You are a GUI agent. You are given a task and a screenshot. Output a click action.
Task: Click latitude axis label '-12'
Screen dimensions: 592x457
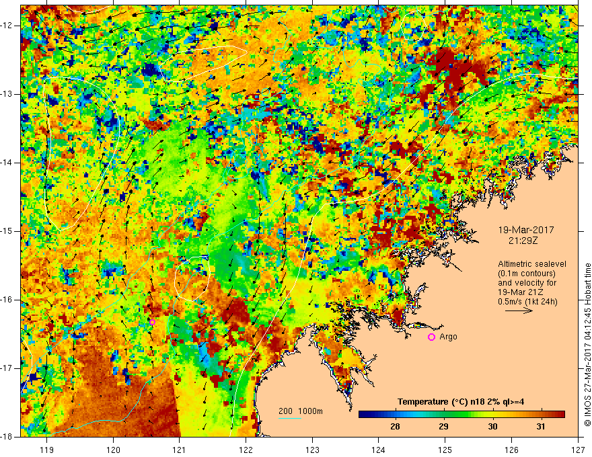[x=7, y=26]
